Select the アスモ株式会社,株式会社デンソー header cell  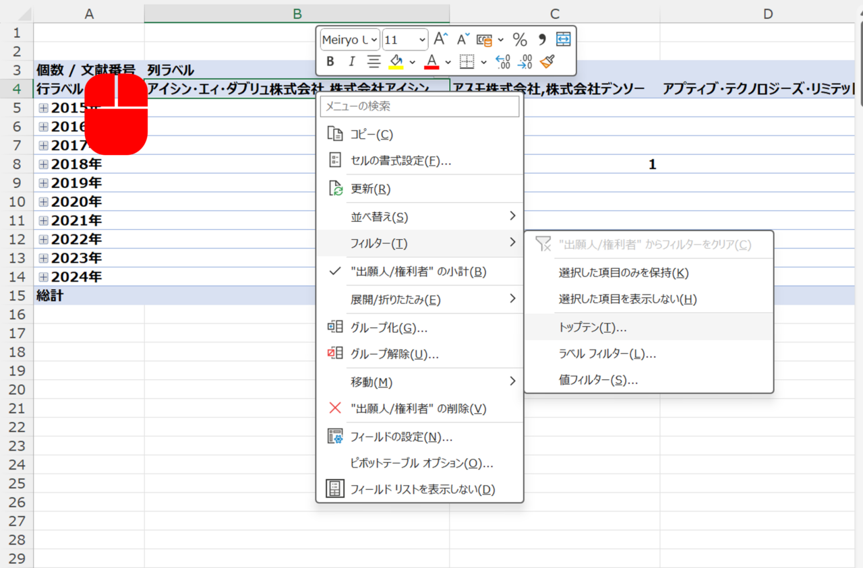click(554, 89)
